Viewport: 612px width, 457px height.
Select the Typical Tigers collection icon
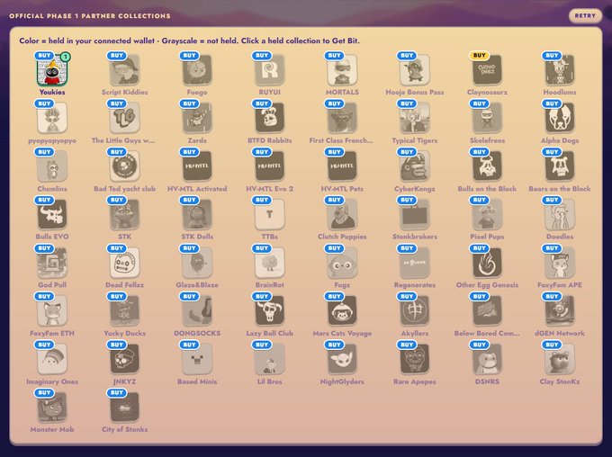click(x=415, y=119)
